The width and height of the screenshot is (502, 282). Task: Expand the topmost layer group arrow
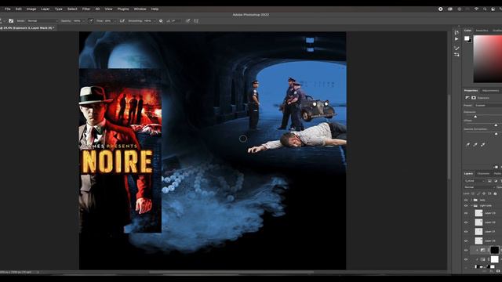point(471,200)
